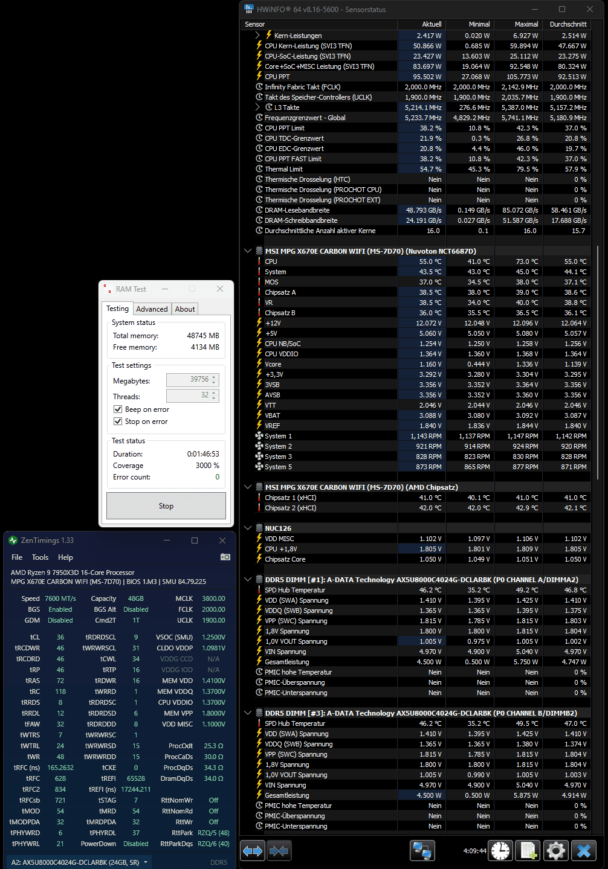Select the CPU VDDIO sensor row

415,354
